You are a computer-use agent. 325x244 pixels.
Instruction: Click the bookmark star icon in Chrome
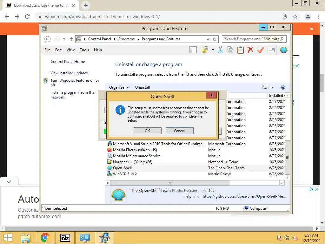tap(295, 17)
